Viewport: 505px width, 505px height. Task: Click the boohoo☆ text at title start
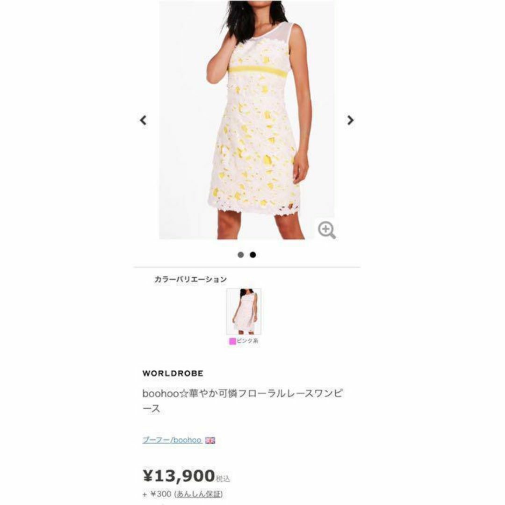click(166, 393)
